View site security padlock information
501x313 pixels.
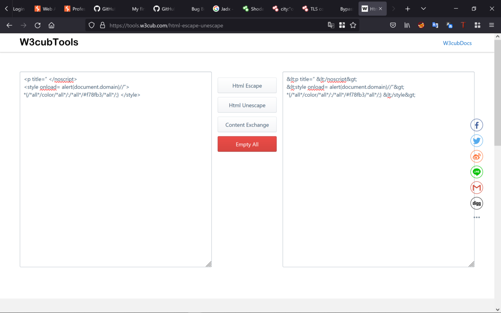102,25
